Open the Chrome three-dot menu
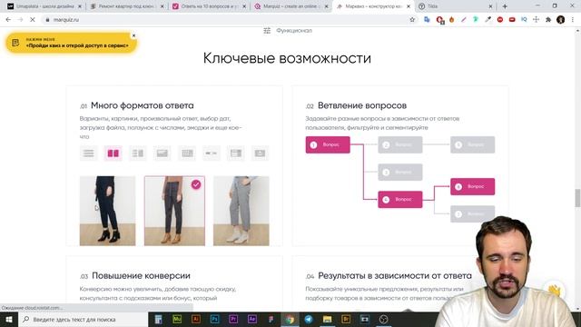Screen dimensions: 581x327 coord(573,20)
